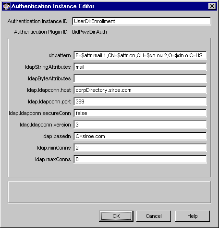Click the dnpattern label
Image resolution: width=219 pixels, height=228 pixels.
tap(60, 55)
